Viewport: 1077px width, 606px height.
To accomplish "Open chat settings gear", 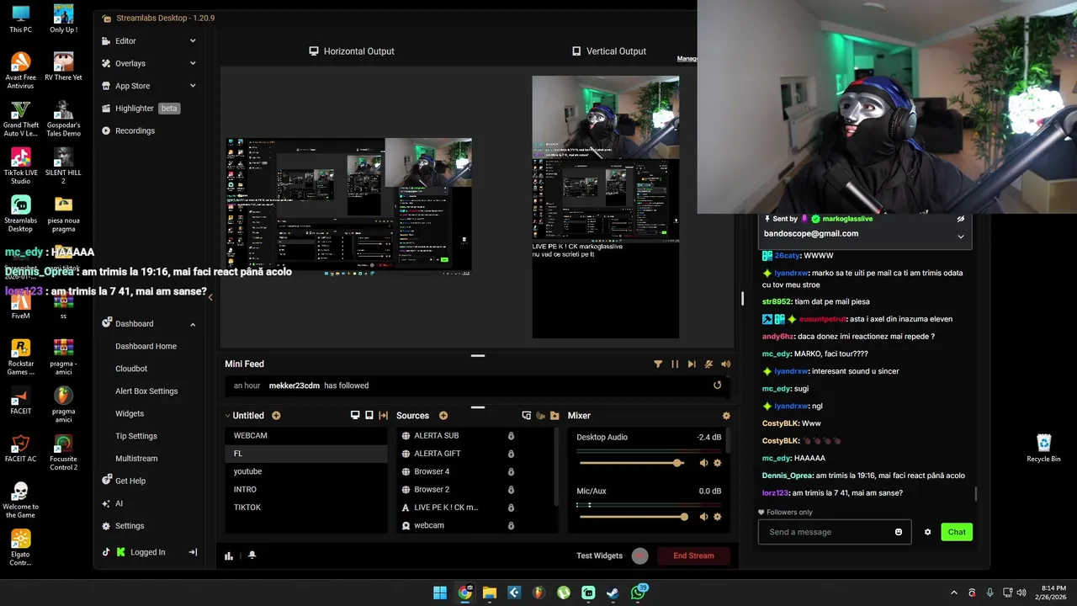I will coord(927,532).
